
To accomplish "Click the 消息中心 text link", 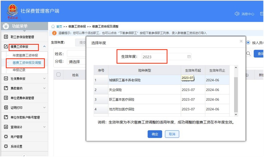I will pyautogui.click(x=248, y=14).
